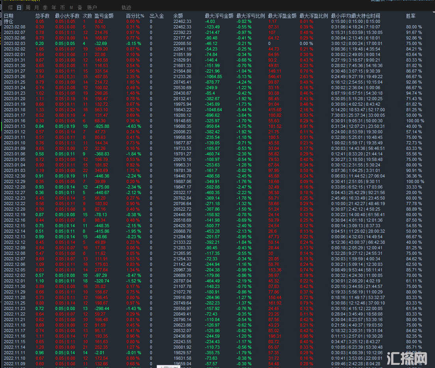Click the -1048.64 max floating loss value
This screenshot has width=435, height=368.
tap(214, 110)
